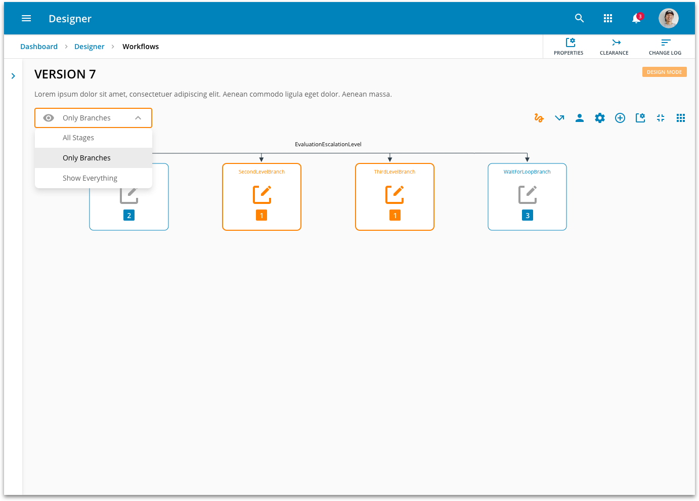Open the Clearance panel
This screenshot has height=501, width=699.
point(614,47)
